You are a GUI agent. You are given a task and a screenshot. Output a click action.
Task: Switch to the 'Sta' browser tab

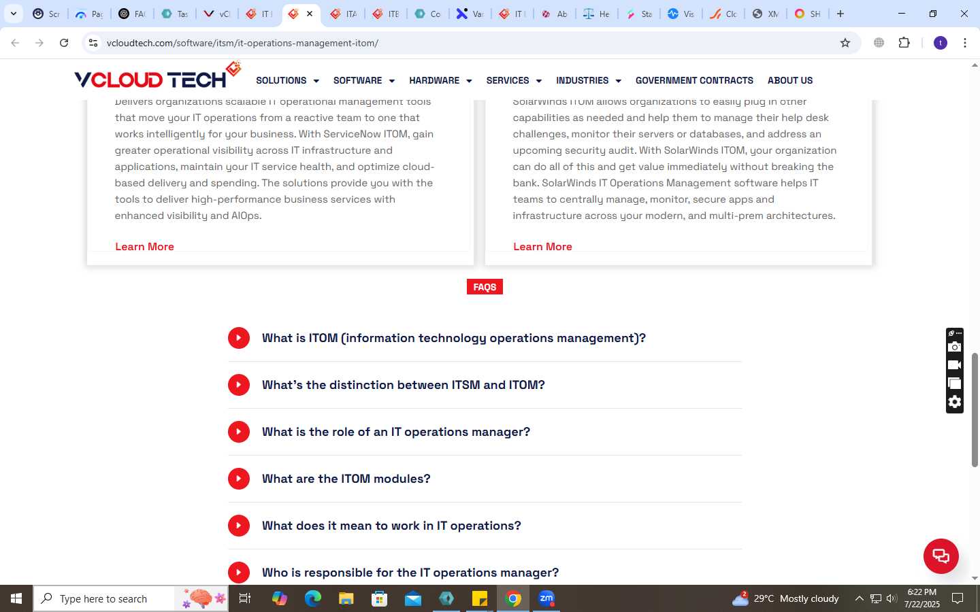pyautogui.click(x=638, y=14)
